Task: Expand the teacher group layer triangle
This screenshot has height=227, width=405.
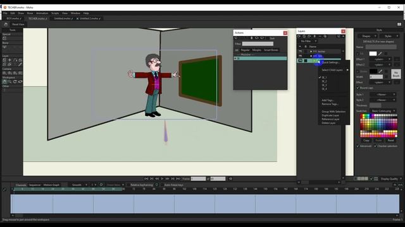Action: pyautogui.click(x=311, y=52)
